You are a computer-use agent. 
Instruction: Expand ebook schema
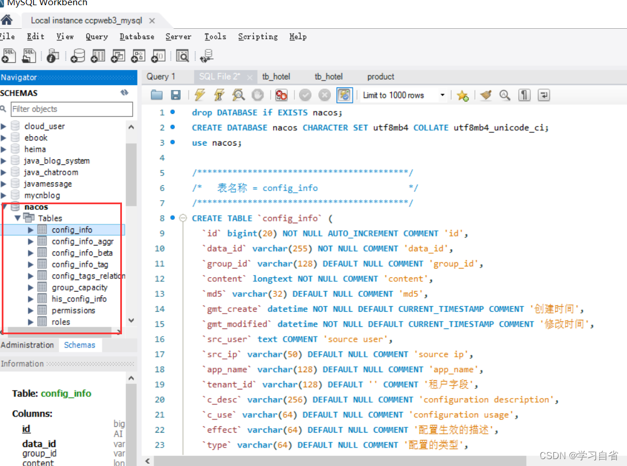pos(3,138)
